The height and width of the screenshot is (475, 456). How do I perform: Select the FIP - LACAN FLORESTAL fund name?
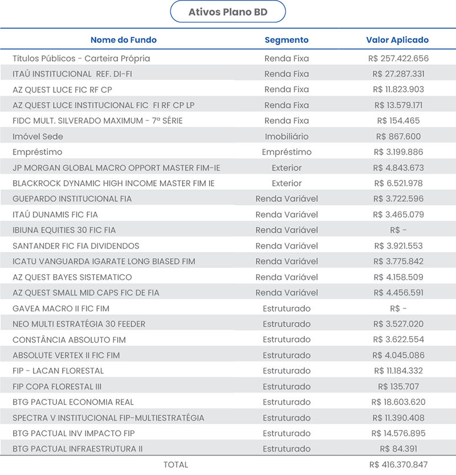point(58,371)
